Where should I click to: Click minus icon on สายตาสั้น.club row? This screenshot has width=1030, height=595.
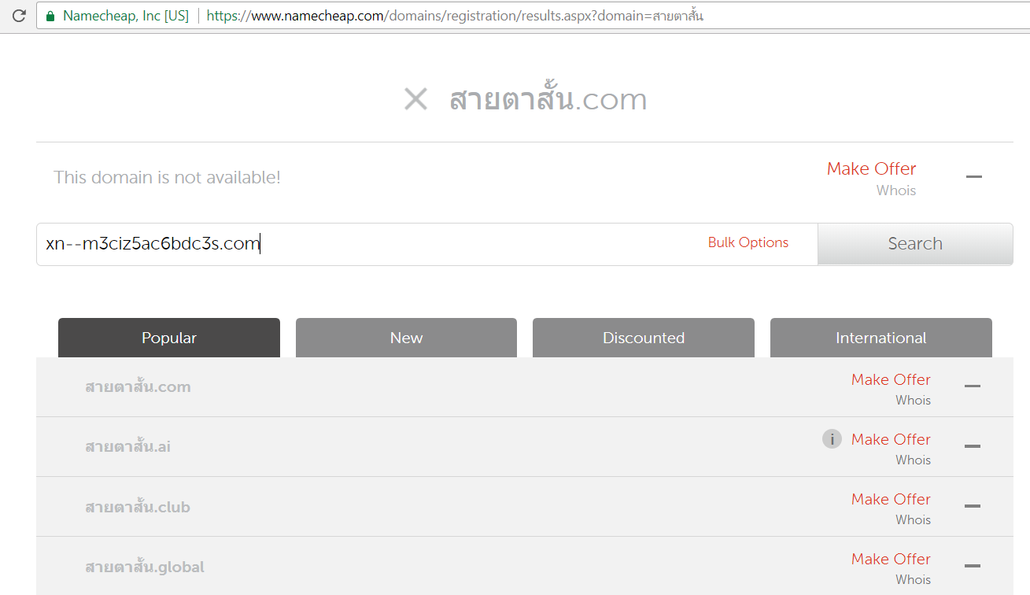pyautogui.click(x=973, y=505)
